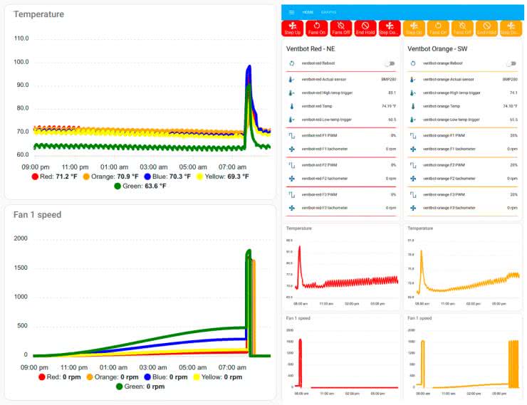Click the orange Step Up fan icon
This screenshot has height=405, width=527.
(413, 28)
